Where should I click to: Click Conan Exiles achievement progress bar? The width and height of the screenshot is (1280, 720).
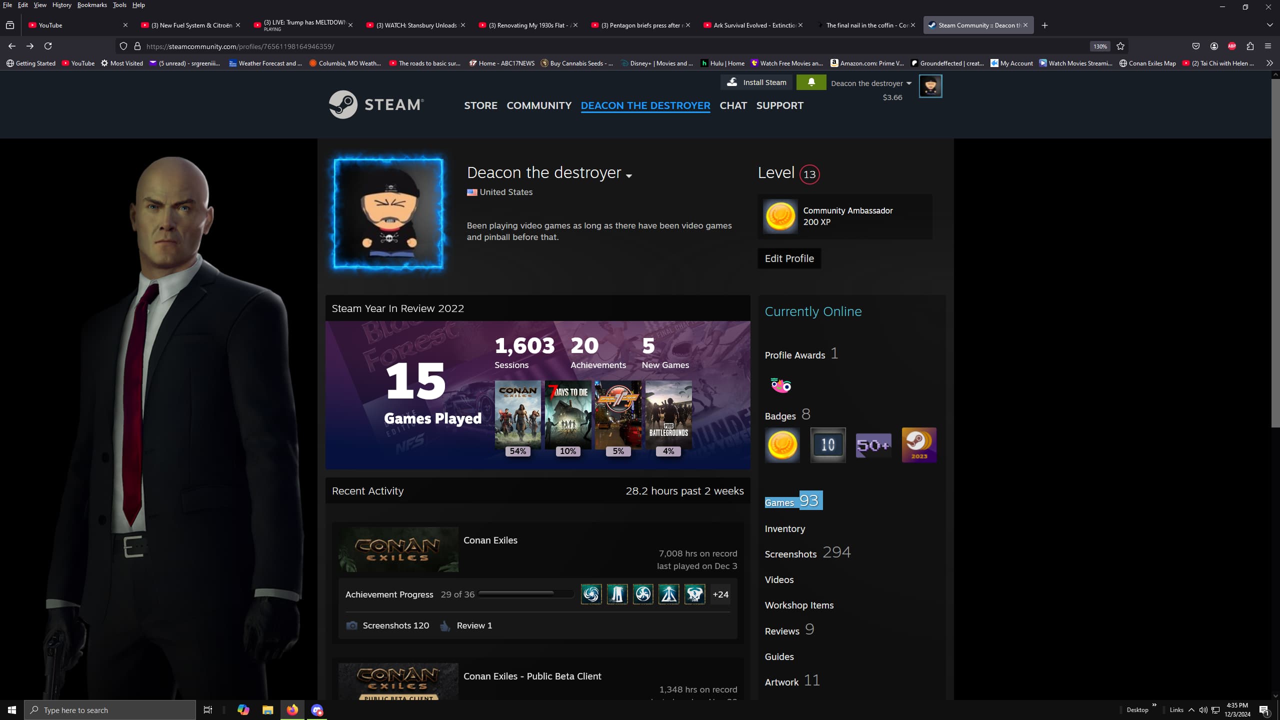click(525, 594)
